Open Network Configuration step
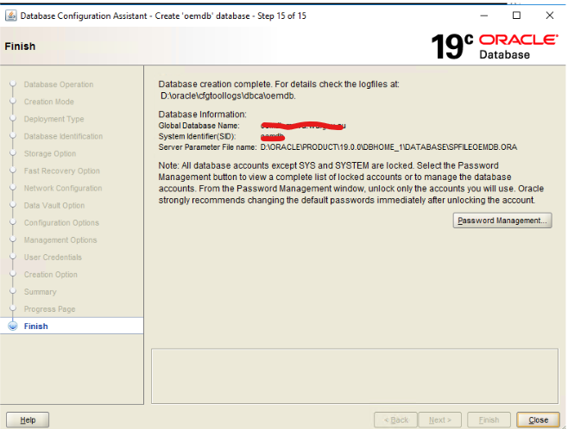This screenshot has width=568, height=429. tap(62, 188)
